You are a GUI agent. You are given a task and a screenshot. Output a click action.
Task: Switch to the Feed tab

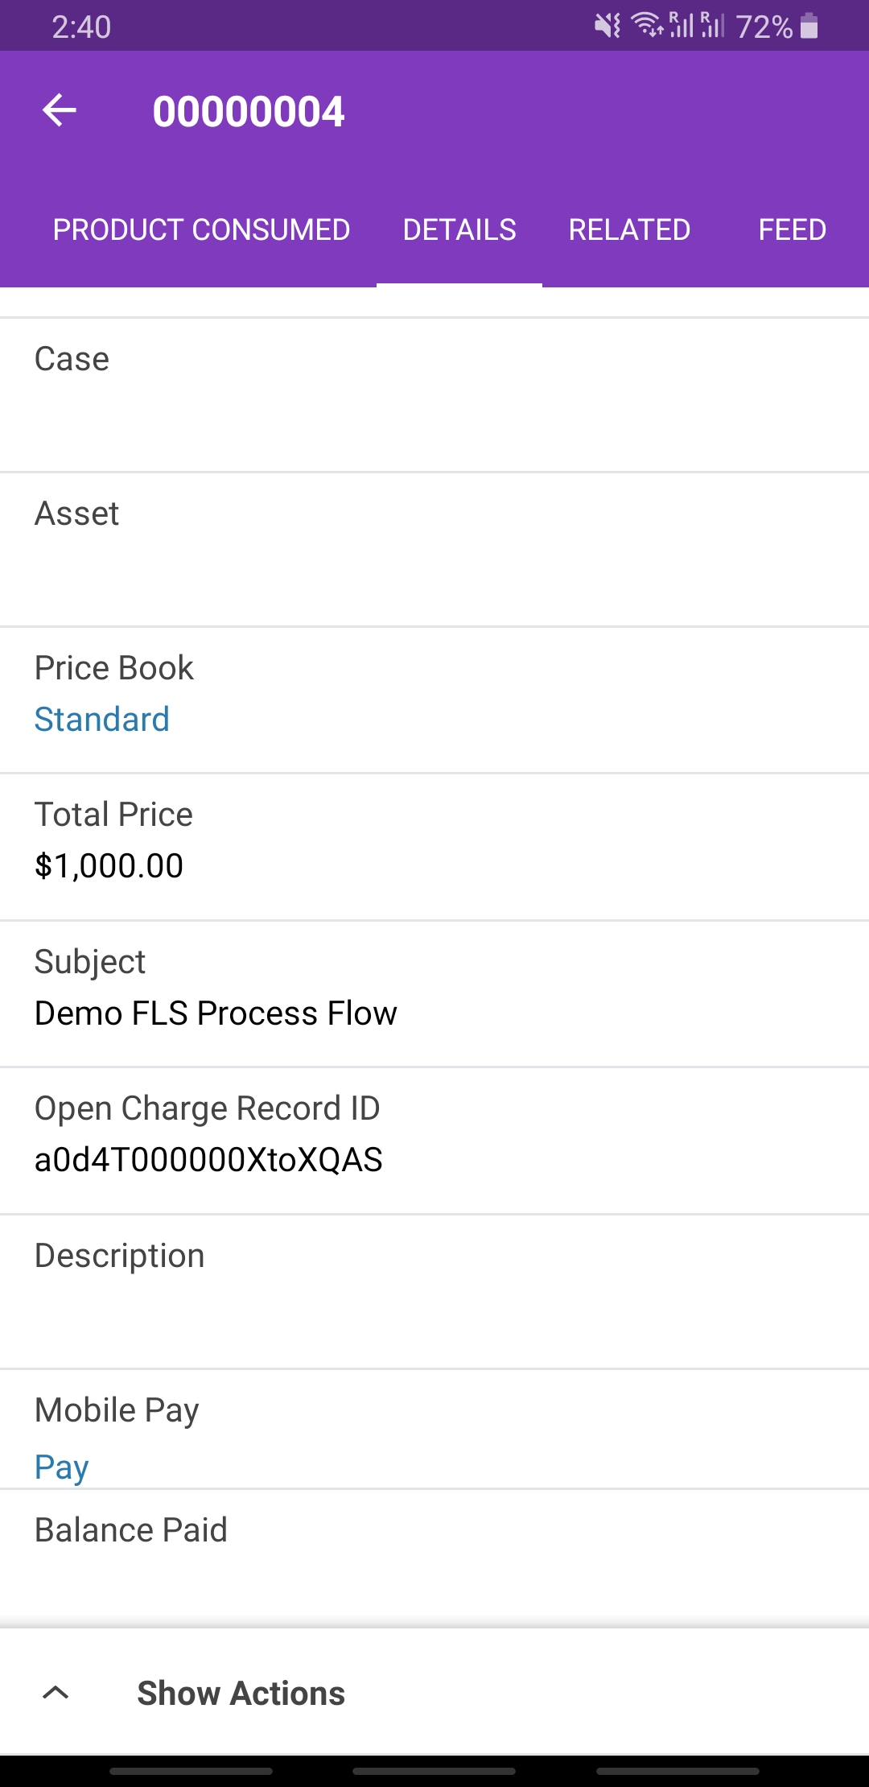coord(792,230)
